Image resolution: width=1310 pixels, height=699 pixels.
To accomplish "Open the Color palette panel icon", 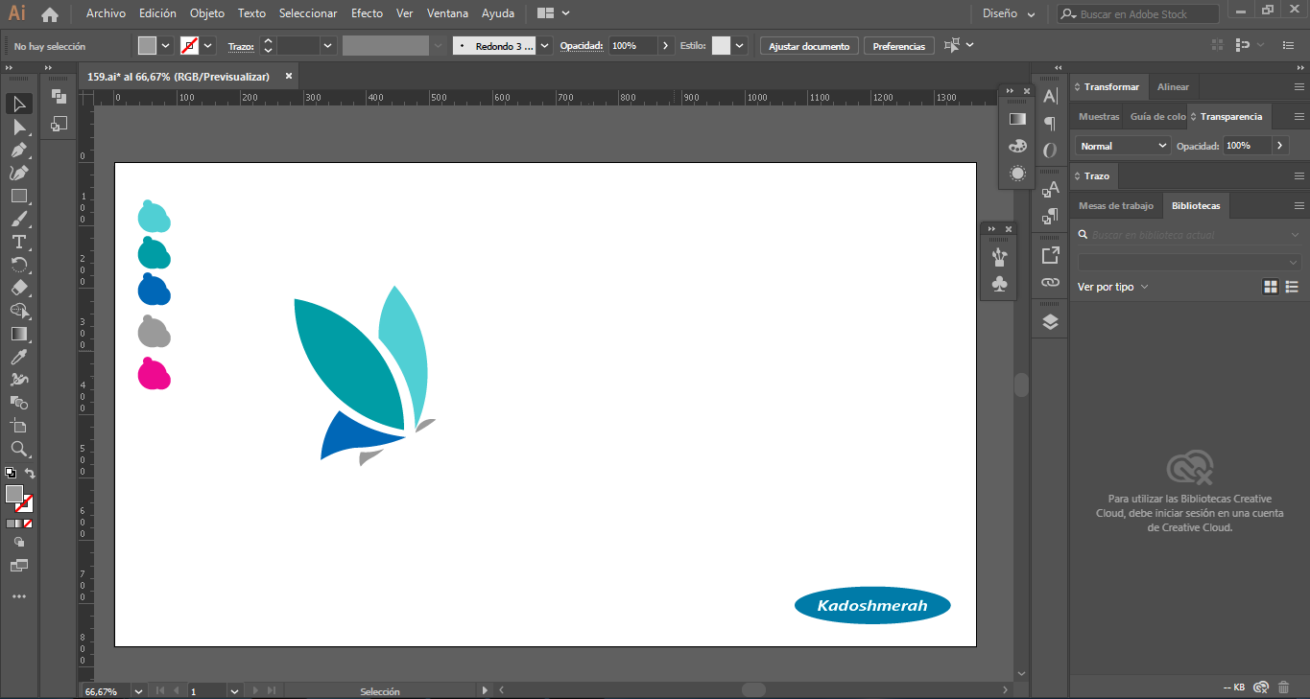I will click(x=1017, y=146).
